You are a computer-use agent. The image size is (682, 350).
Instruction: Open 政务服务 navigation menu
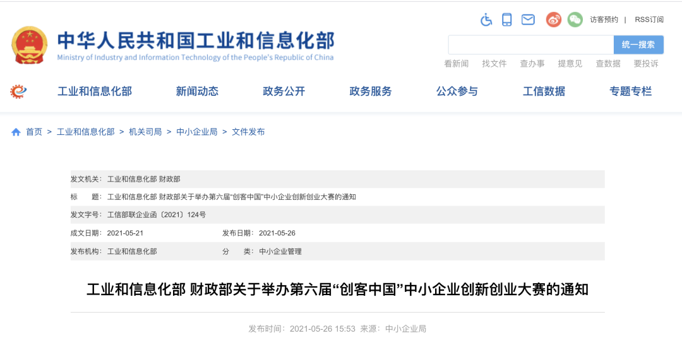coord(371,91)
